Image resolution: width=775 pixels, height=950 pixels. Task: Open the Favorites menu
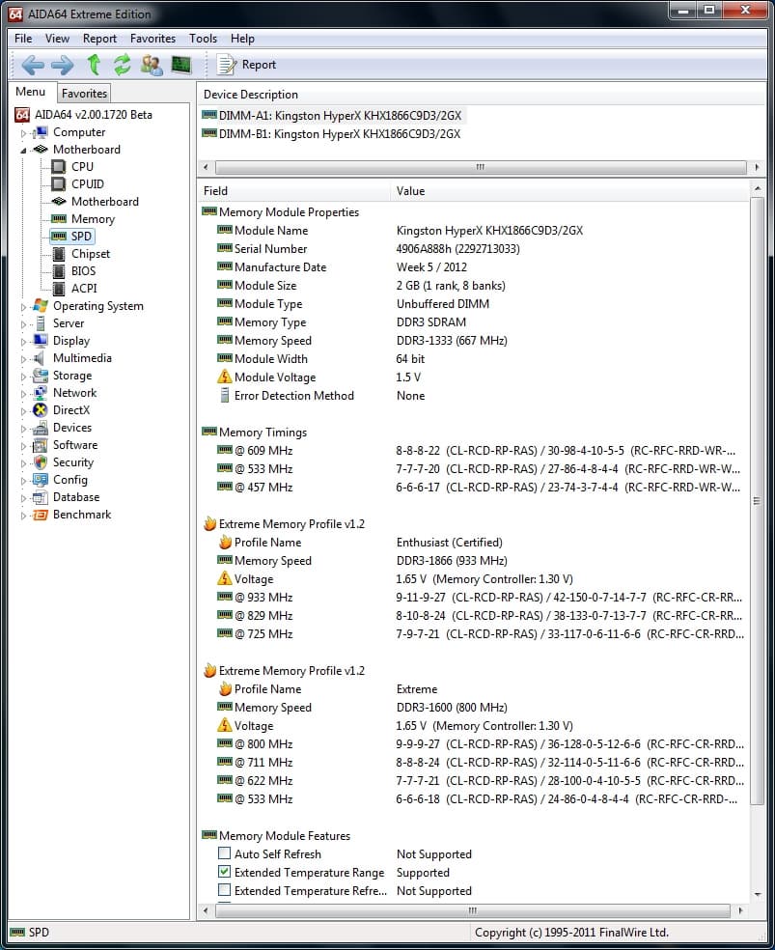[x=152, y=39]
